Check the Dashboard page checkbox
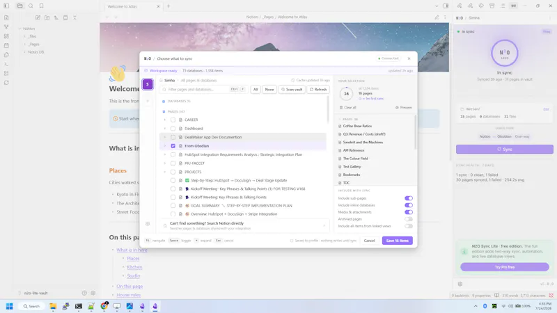Image resolution: width=557 pixels, height=313 pixels. click(x=173, y=129)
